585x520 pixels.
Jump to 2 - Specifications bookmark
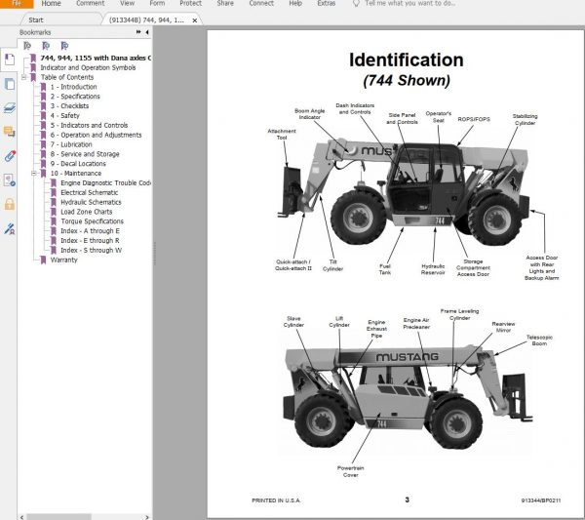(75, 97)
